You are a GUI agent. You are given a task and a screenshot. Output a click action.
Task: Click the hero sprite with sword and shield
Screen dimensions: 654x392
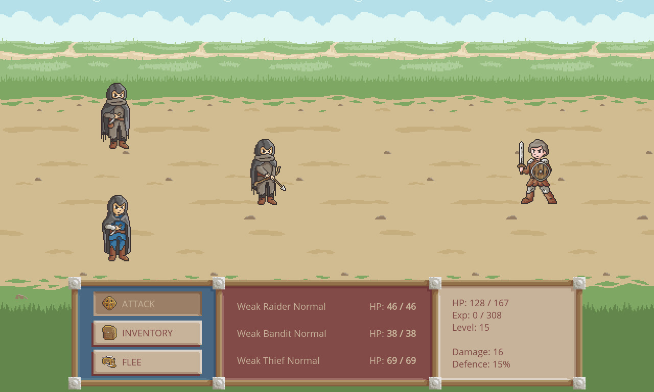tap(535, 171)
